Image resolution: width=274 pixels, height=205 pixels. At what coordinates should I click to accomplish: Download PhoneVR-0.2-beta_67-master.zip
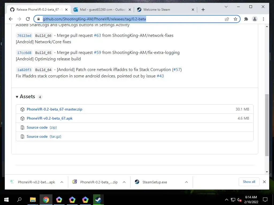coord(54,109)
